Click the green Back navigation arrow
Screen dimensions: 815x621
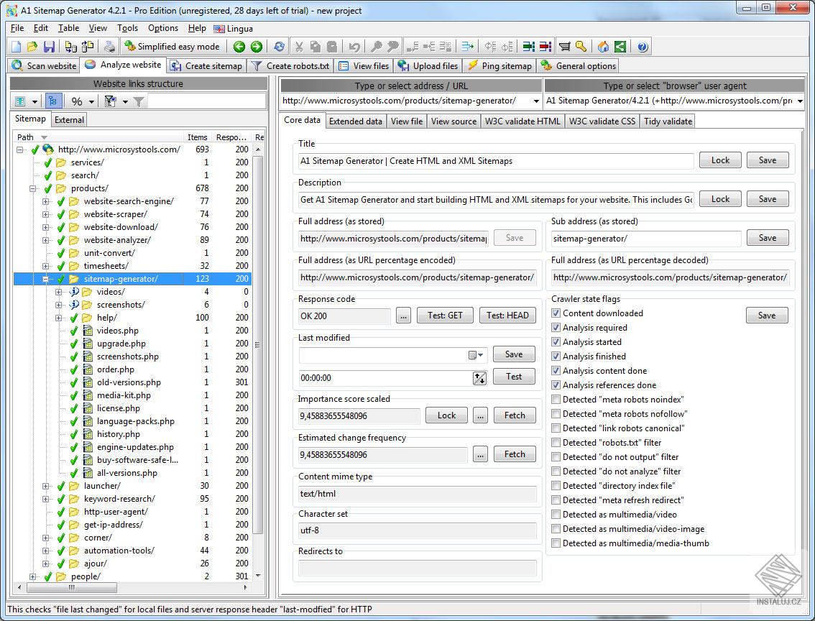tap(239, 46)
